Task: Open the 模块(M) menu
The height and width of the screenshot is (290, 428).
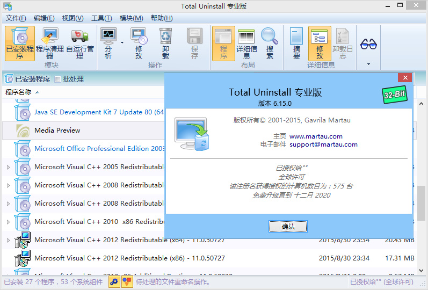Action: [131, 18]
